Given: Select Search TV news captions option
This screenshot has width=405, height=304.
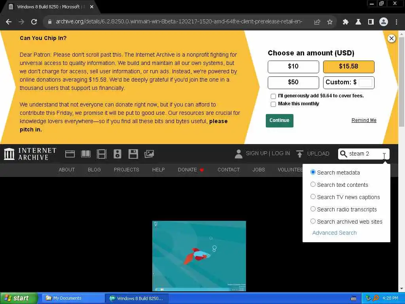Looking at the screenshot, I should tap(313, 197).
